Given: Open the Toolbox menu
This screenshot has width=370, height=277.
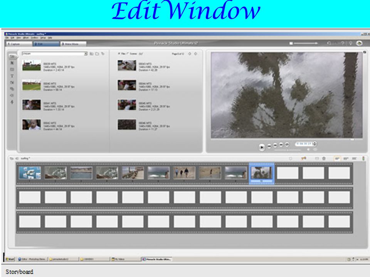Looking at the screenshot, I should click(34, 38).
